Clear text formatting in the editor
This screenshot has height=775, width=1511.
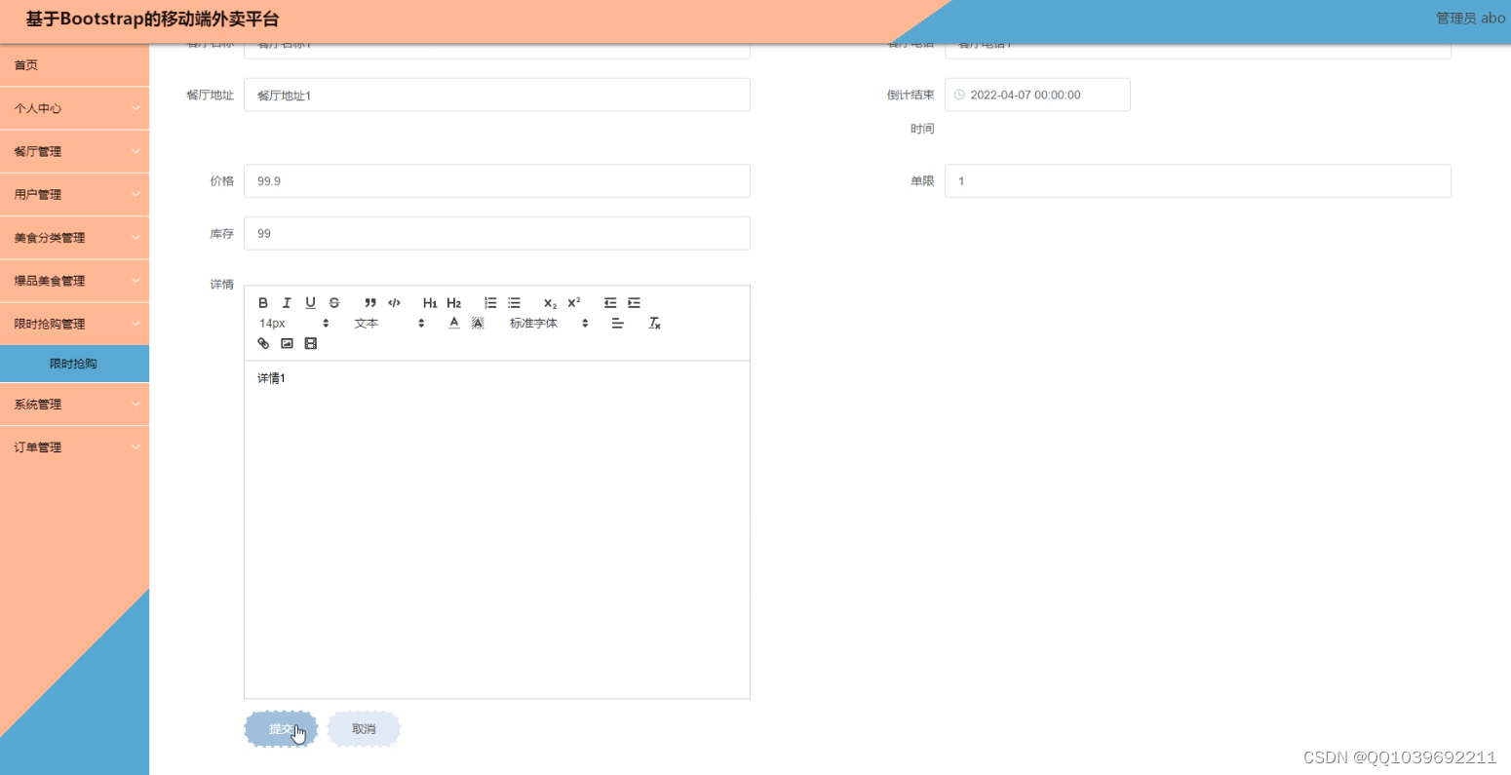click(655, 324)
